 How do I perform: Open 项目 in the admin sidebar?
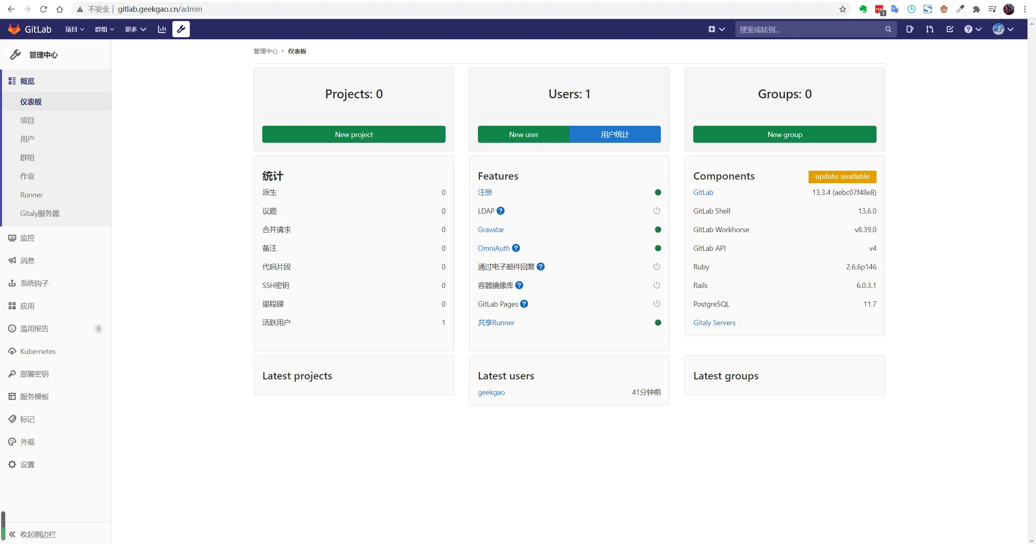(x=56, y=120)
